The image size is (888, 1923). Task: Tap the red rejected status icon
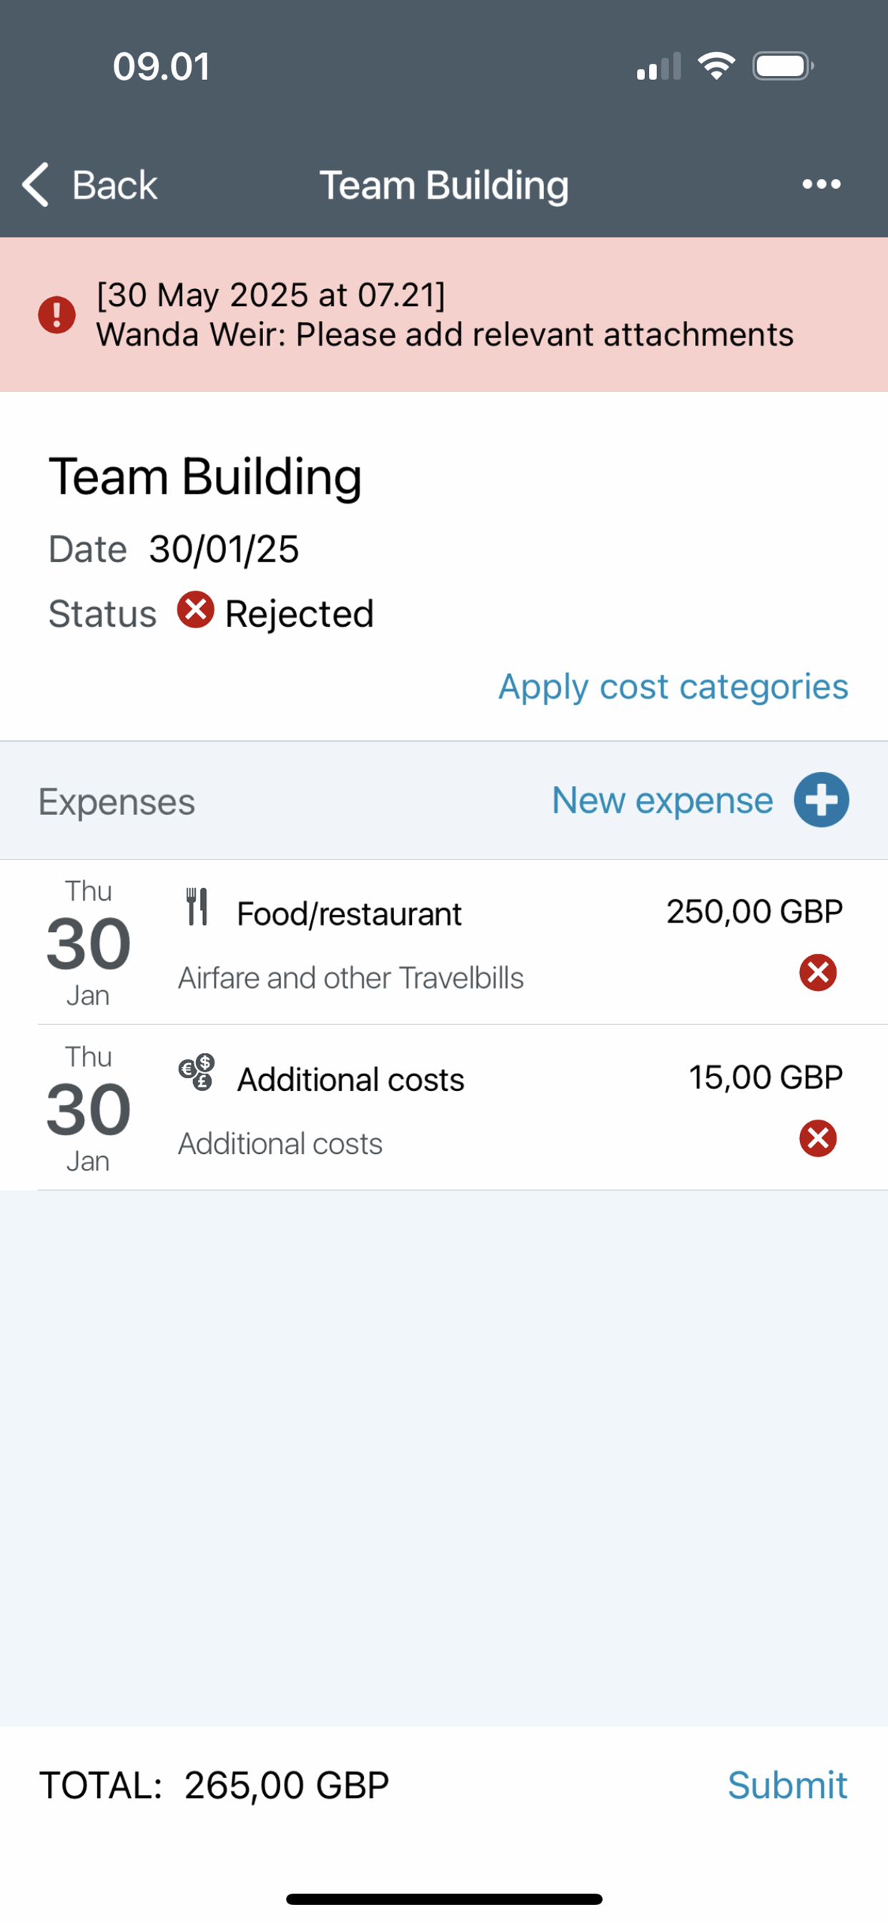tap(195, 610)
